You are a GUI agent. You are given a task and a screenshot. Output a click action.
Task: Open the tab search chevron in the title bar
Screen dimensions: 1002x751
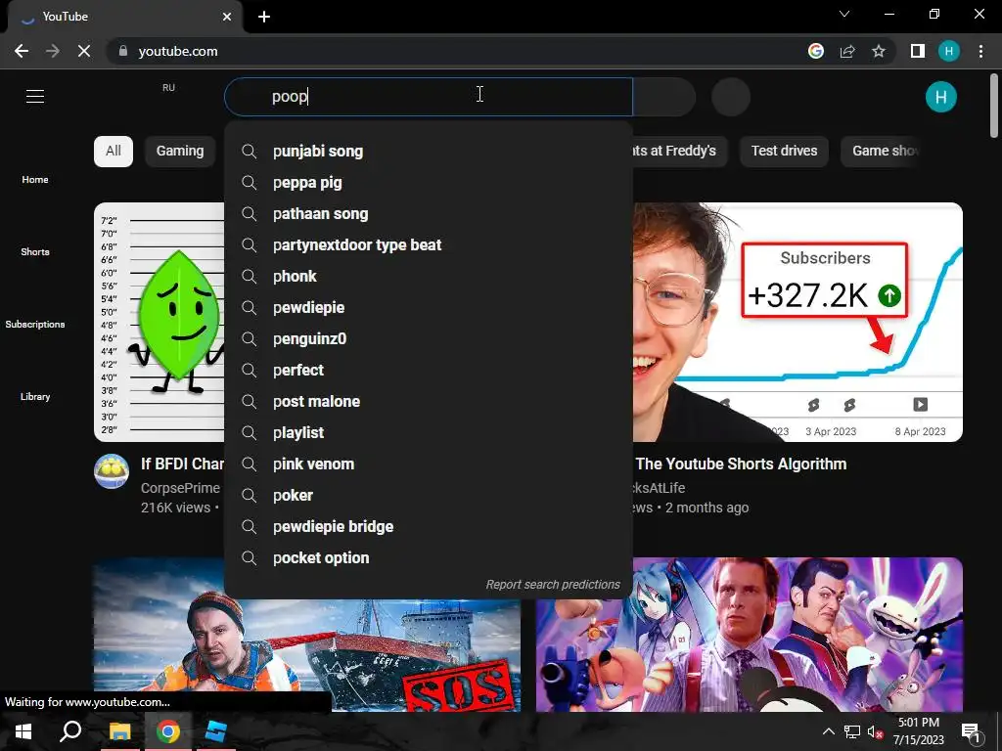844,14
